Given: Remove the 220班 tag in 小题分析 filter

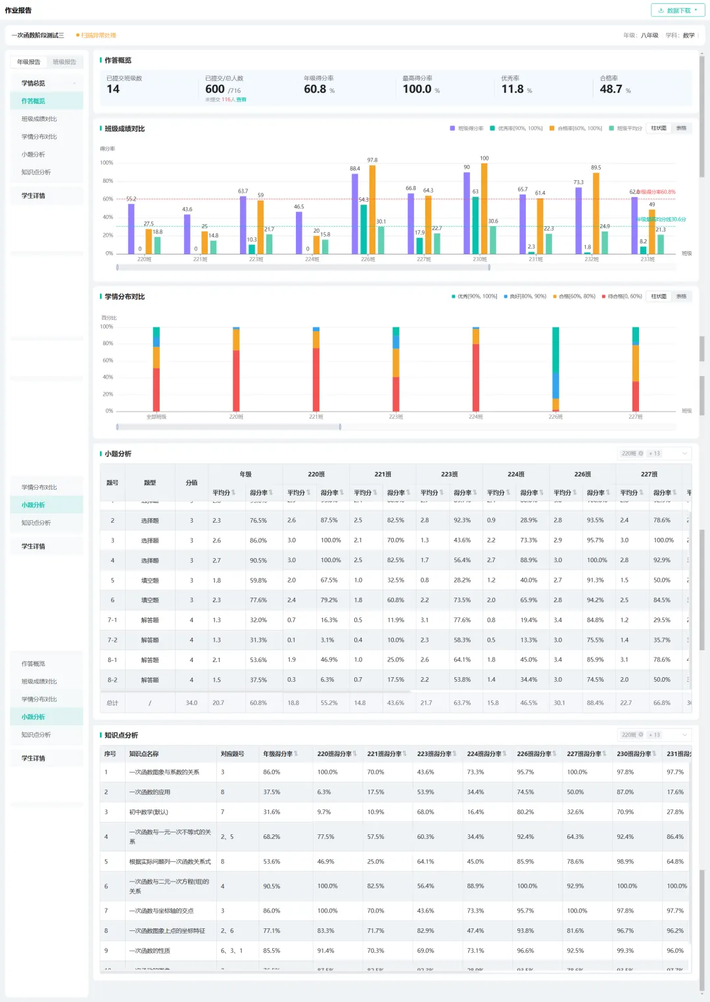Looking at the screenshot, I should coord(641,454).
